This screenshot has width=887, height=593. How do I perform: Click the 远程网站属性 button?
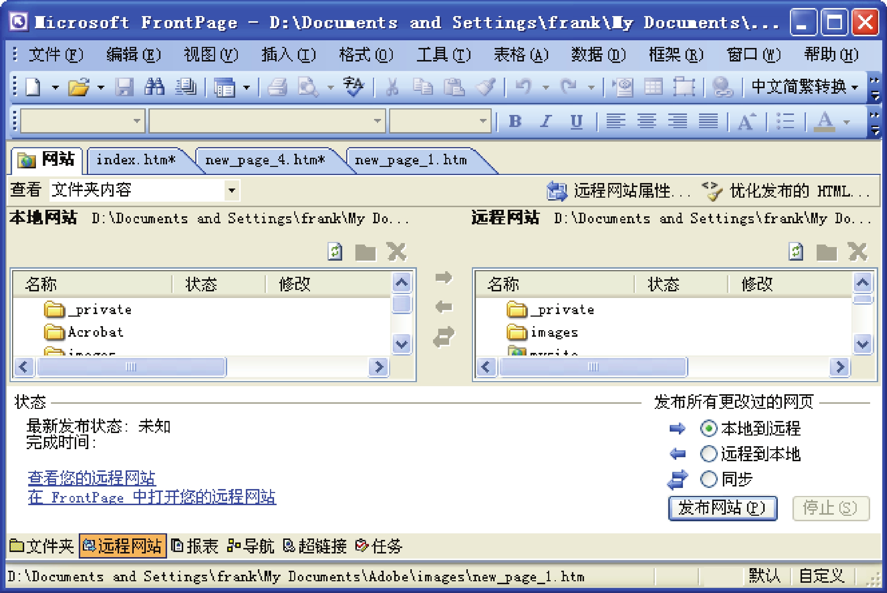point(618,191)
